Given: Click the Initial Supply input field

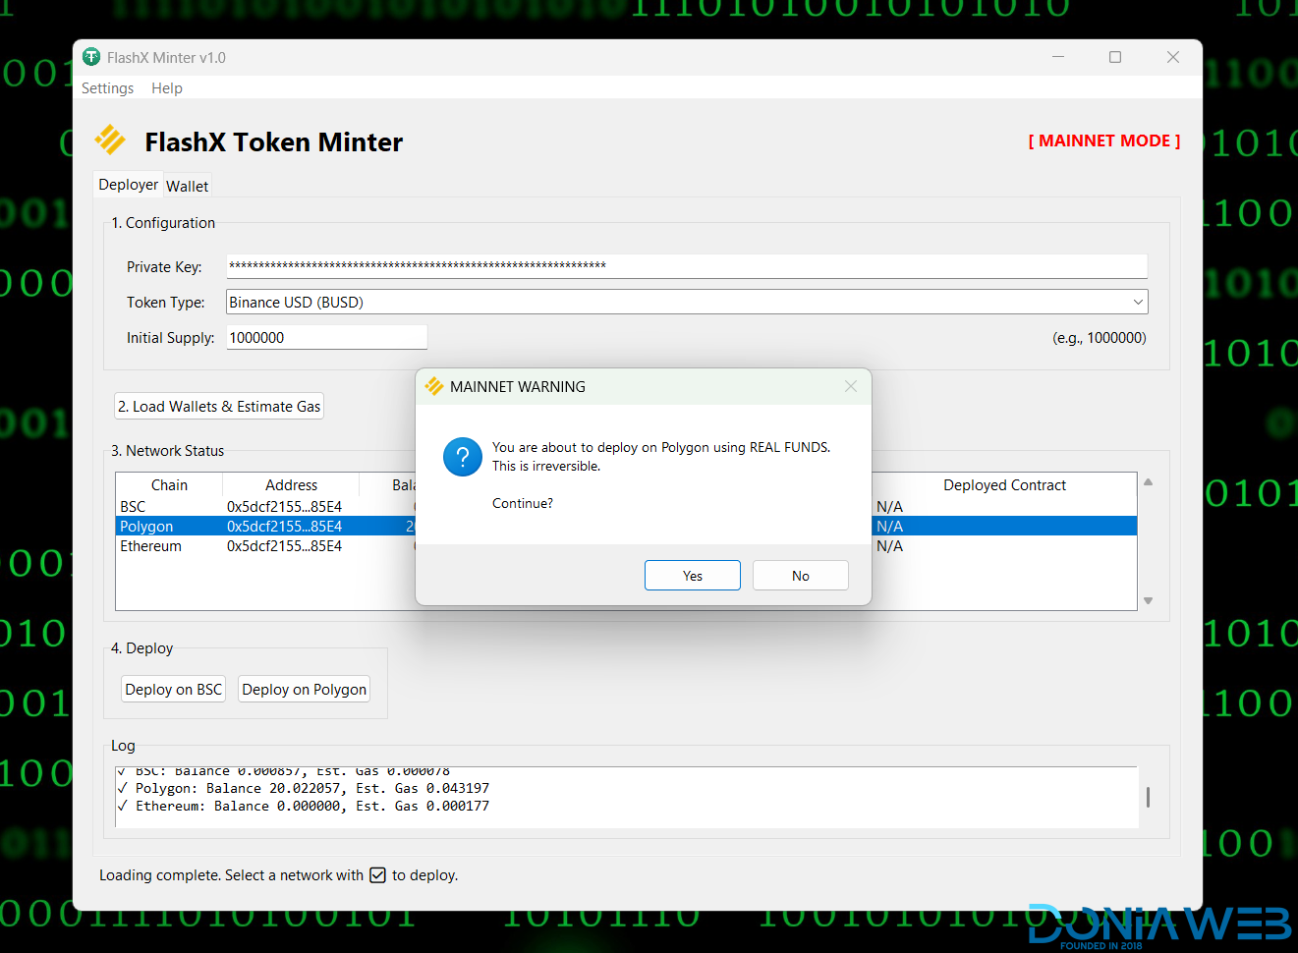Looking at the screenshot, I should point(326,338).
